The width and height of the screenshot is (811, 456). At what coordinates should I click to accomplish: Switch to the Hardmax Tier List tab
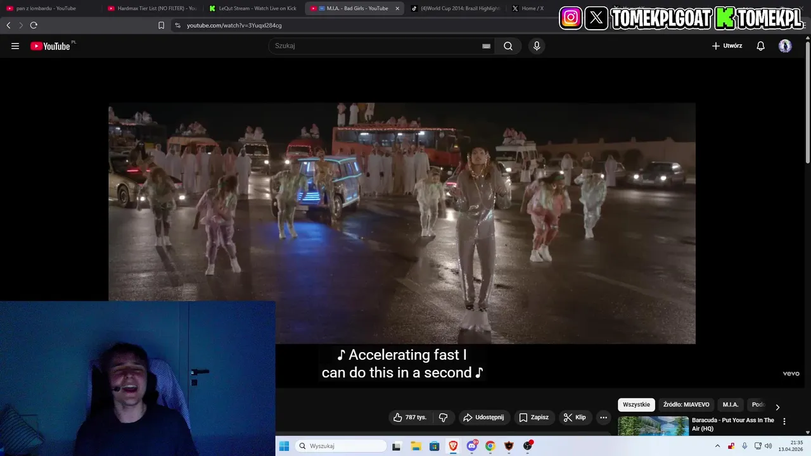click(x=152, y=8)
